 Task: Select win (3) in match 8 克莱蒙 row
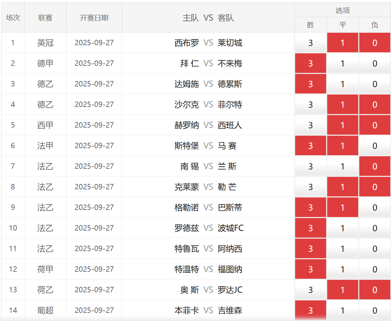310,187
